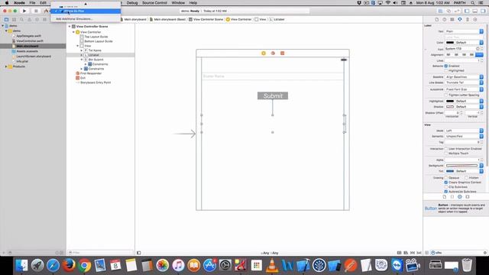
Task: Enable the Multiple Touch checkbox
Action: click(446, 154)
